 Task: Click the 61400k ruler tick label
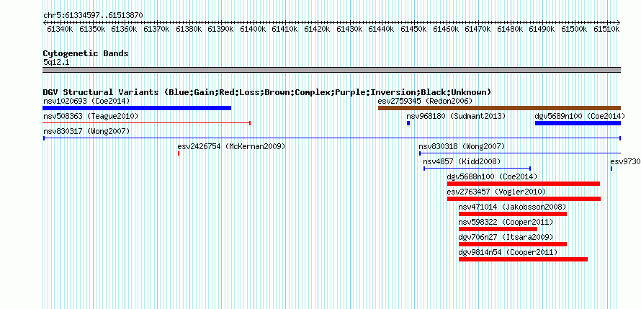coord(254,29)
